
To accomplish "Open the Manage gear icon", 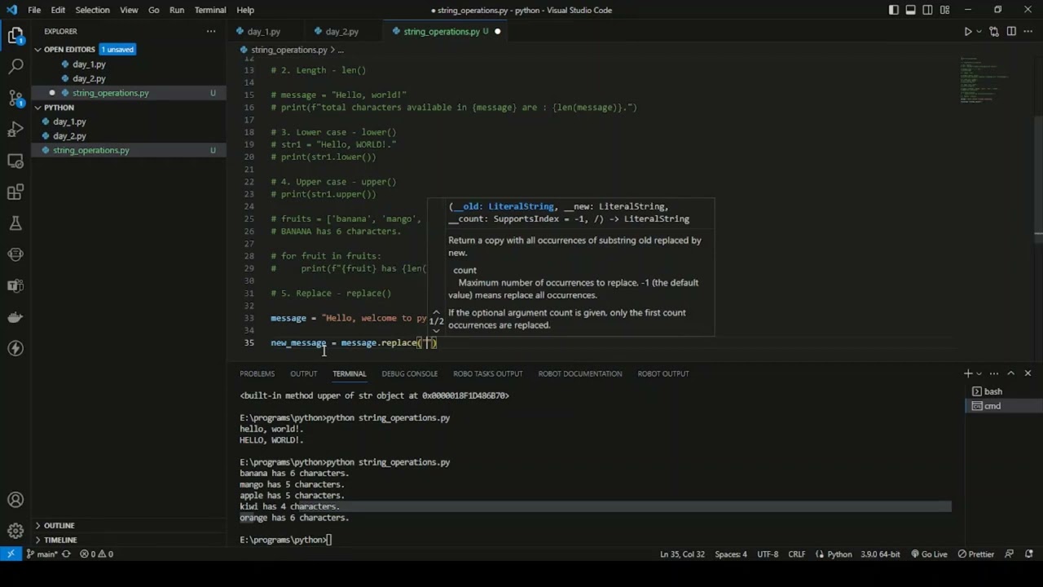I will click(15, 531).
